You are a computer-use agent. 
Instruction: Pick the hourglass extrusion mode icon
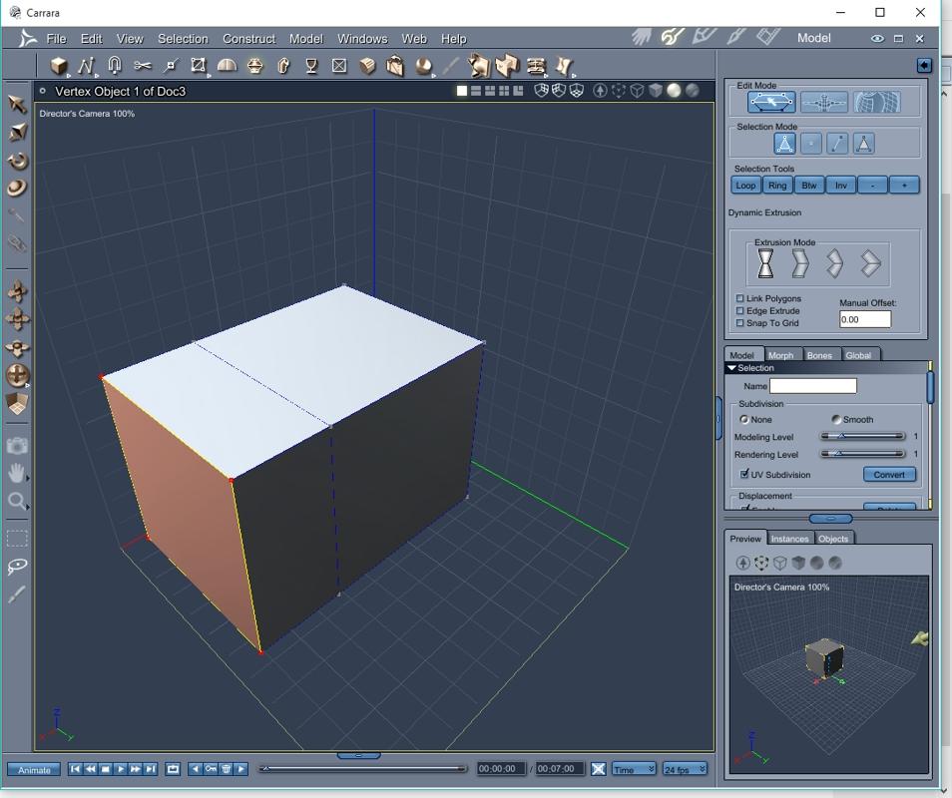tap(765, 263)
